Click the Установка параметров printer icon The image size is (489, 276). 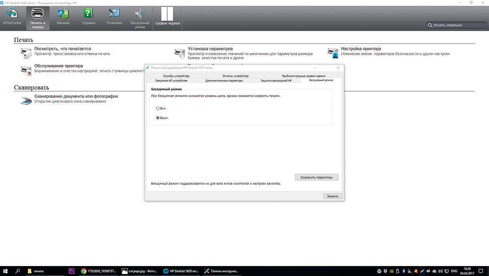coord(179,53)
